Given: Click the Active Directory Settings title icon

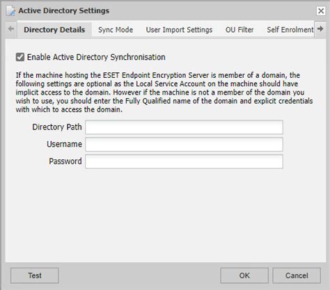Looking at the screenshot, I should coord(10,11).
